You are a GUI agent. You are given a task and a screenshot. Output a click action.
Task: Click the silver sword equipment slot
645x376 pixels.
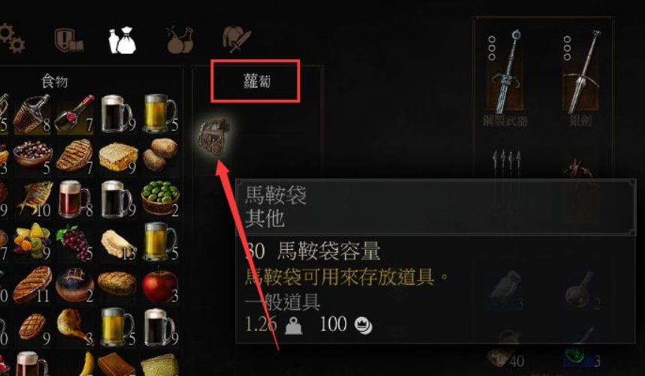tap(580, 73)
